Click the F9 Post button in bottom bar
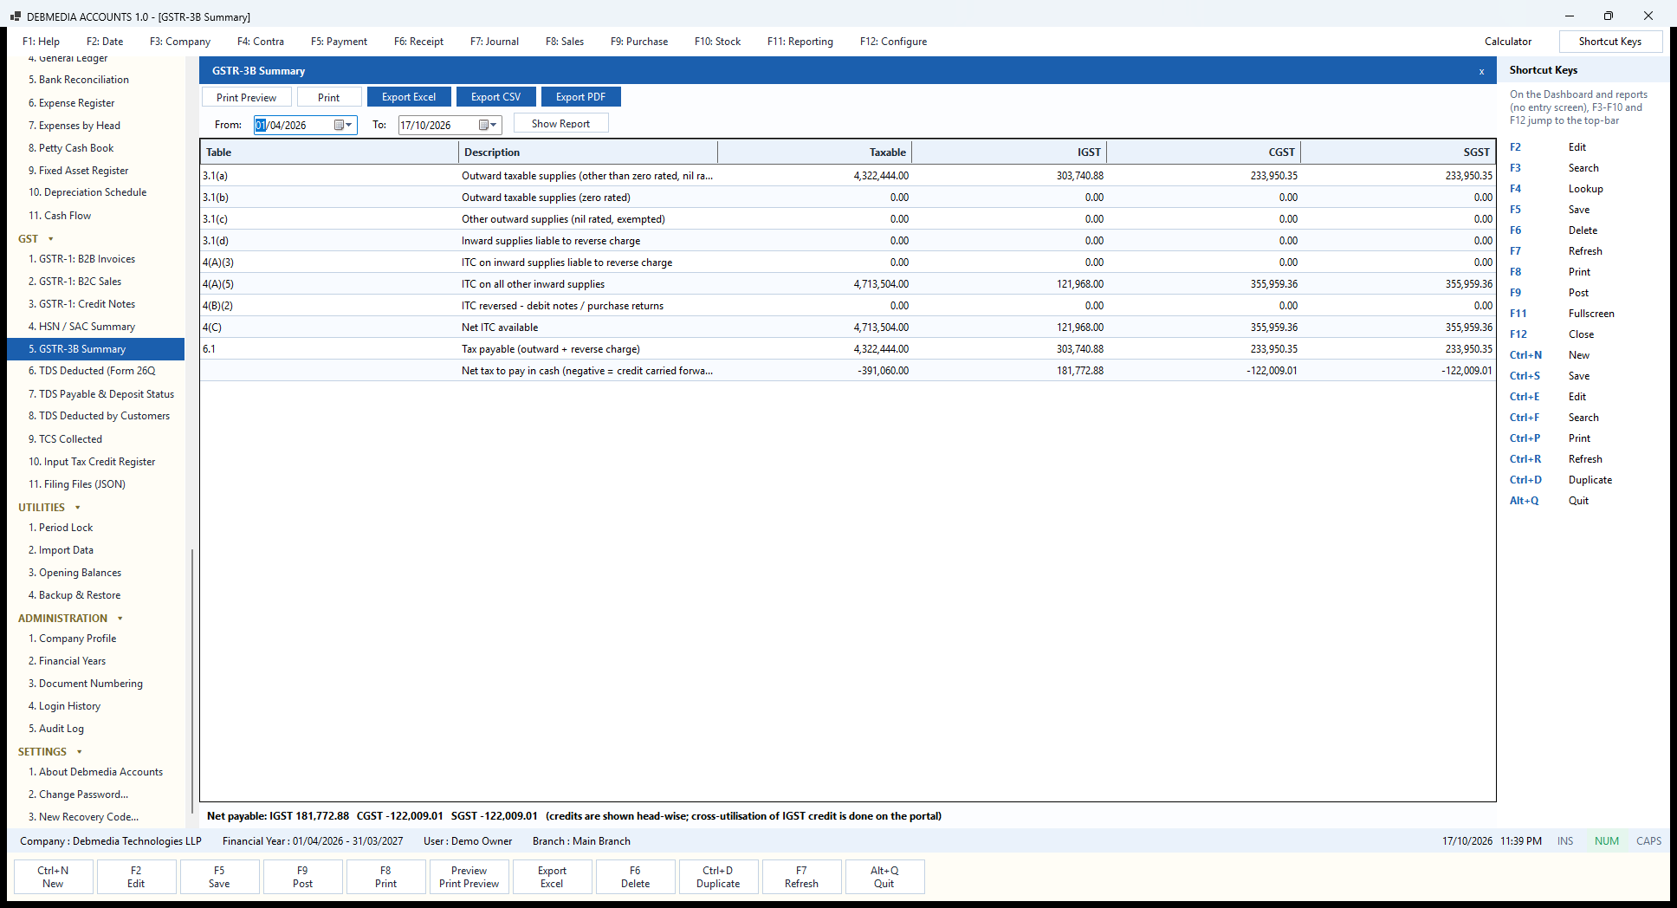This screenshot has height=908, width=1677. [x=302, y=877]
